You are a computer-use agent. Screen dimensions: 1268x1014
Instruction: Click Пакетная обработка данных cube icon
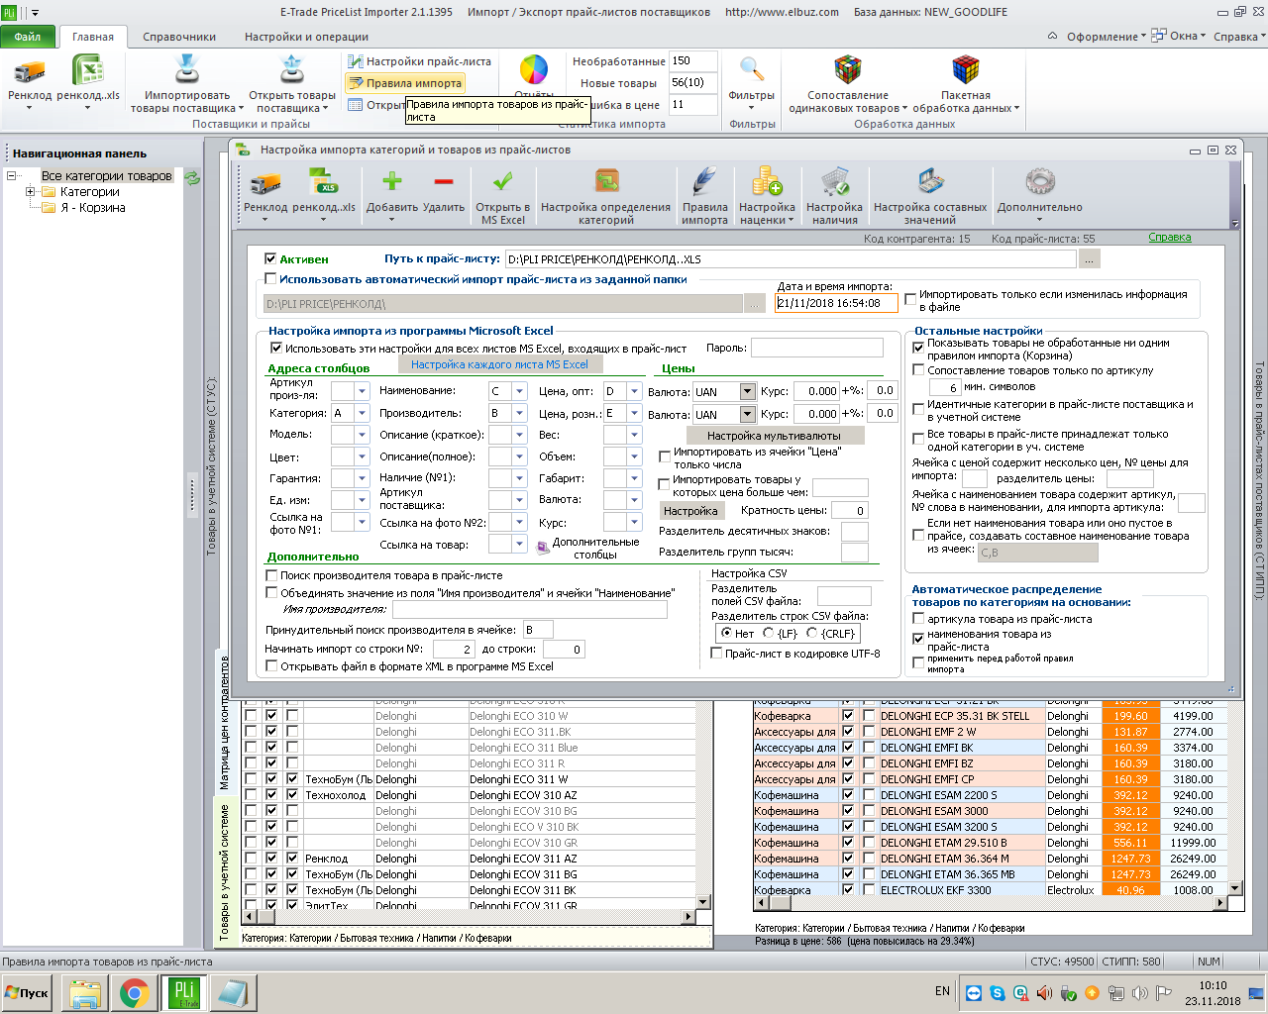click(x=966, y=70)
